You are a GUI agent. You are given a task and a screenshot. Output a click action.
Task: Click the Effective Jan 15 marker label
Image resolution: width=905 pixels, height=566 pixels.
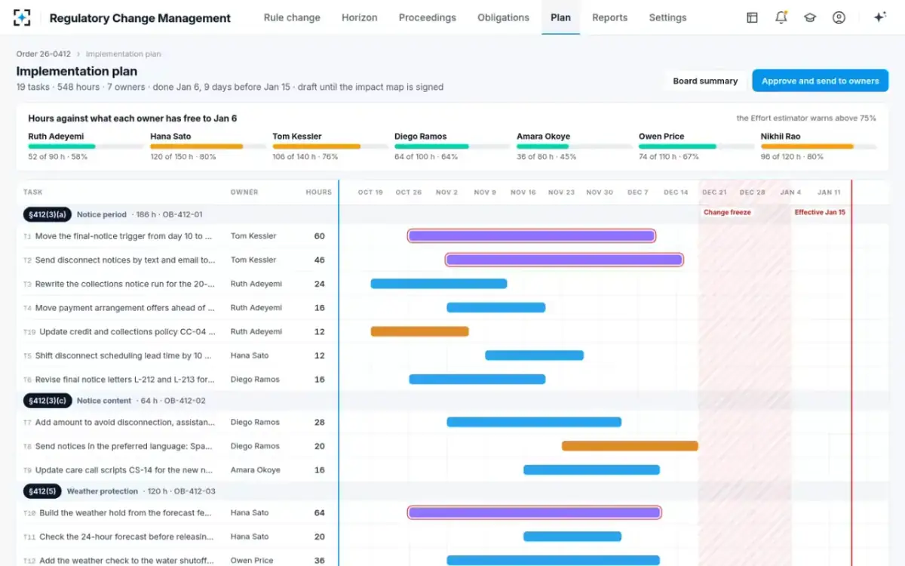point(820,213)
